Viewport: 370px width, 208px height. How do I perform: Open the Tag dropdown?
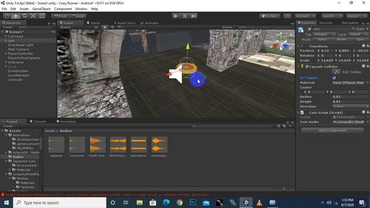point(324,35)
